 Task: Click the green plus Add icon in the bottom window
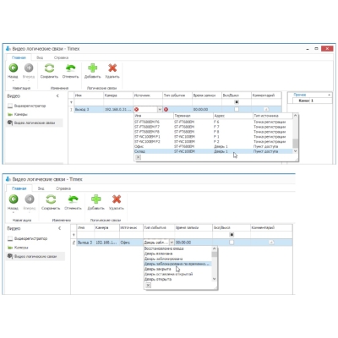pos(95,199)
